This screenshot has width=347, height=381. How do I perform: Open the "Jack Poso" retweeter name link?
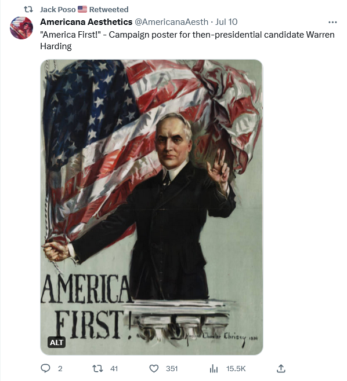click(x=57, y=9)
